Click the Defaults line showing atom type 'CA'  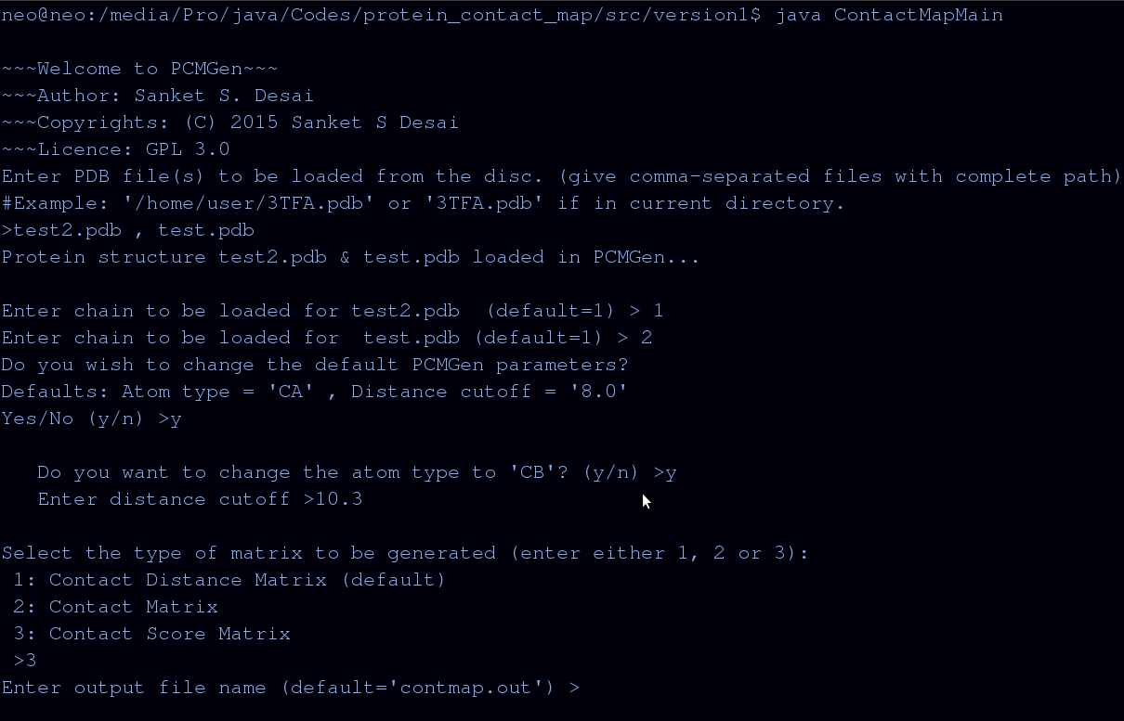pyautogui.click(x=314, y=392)
